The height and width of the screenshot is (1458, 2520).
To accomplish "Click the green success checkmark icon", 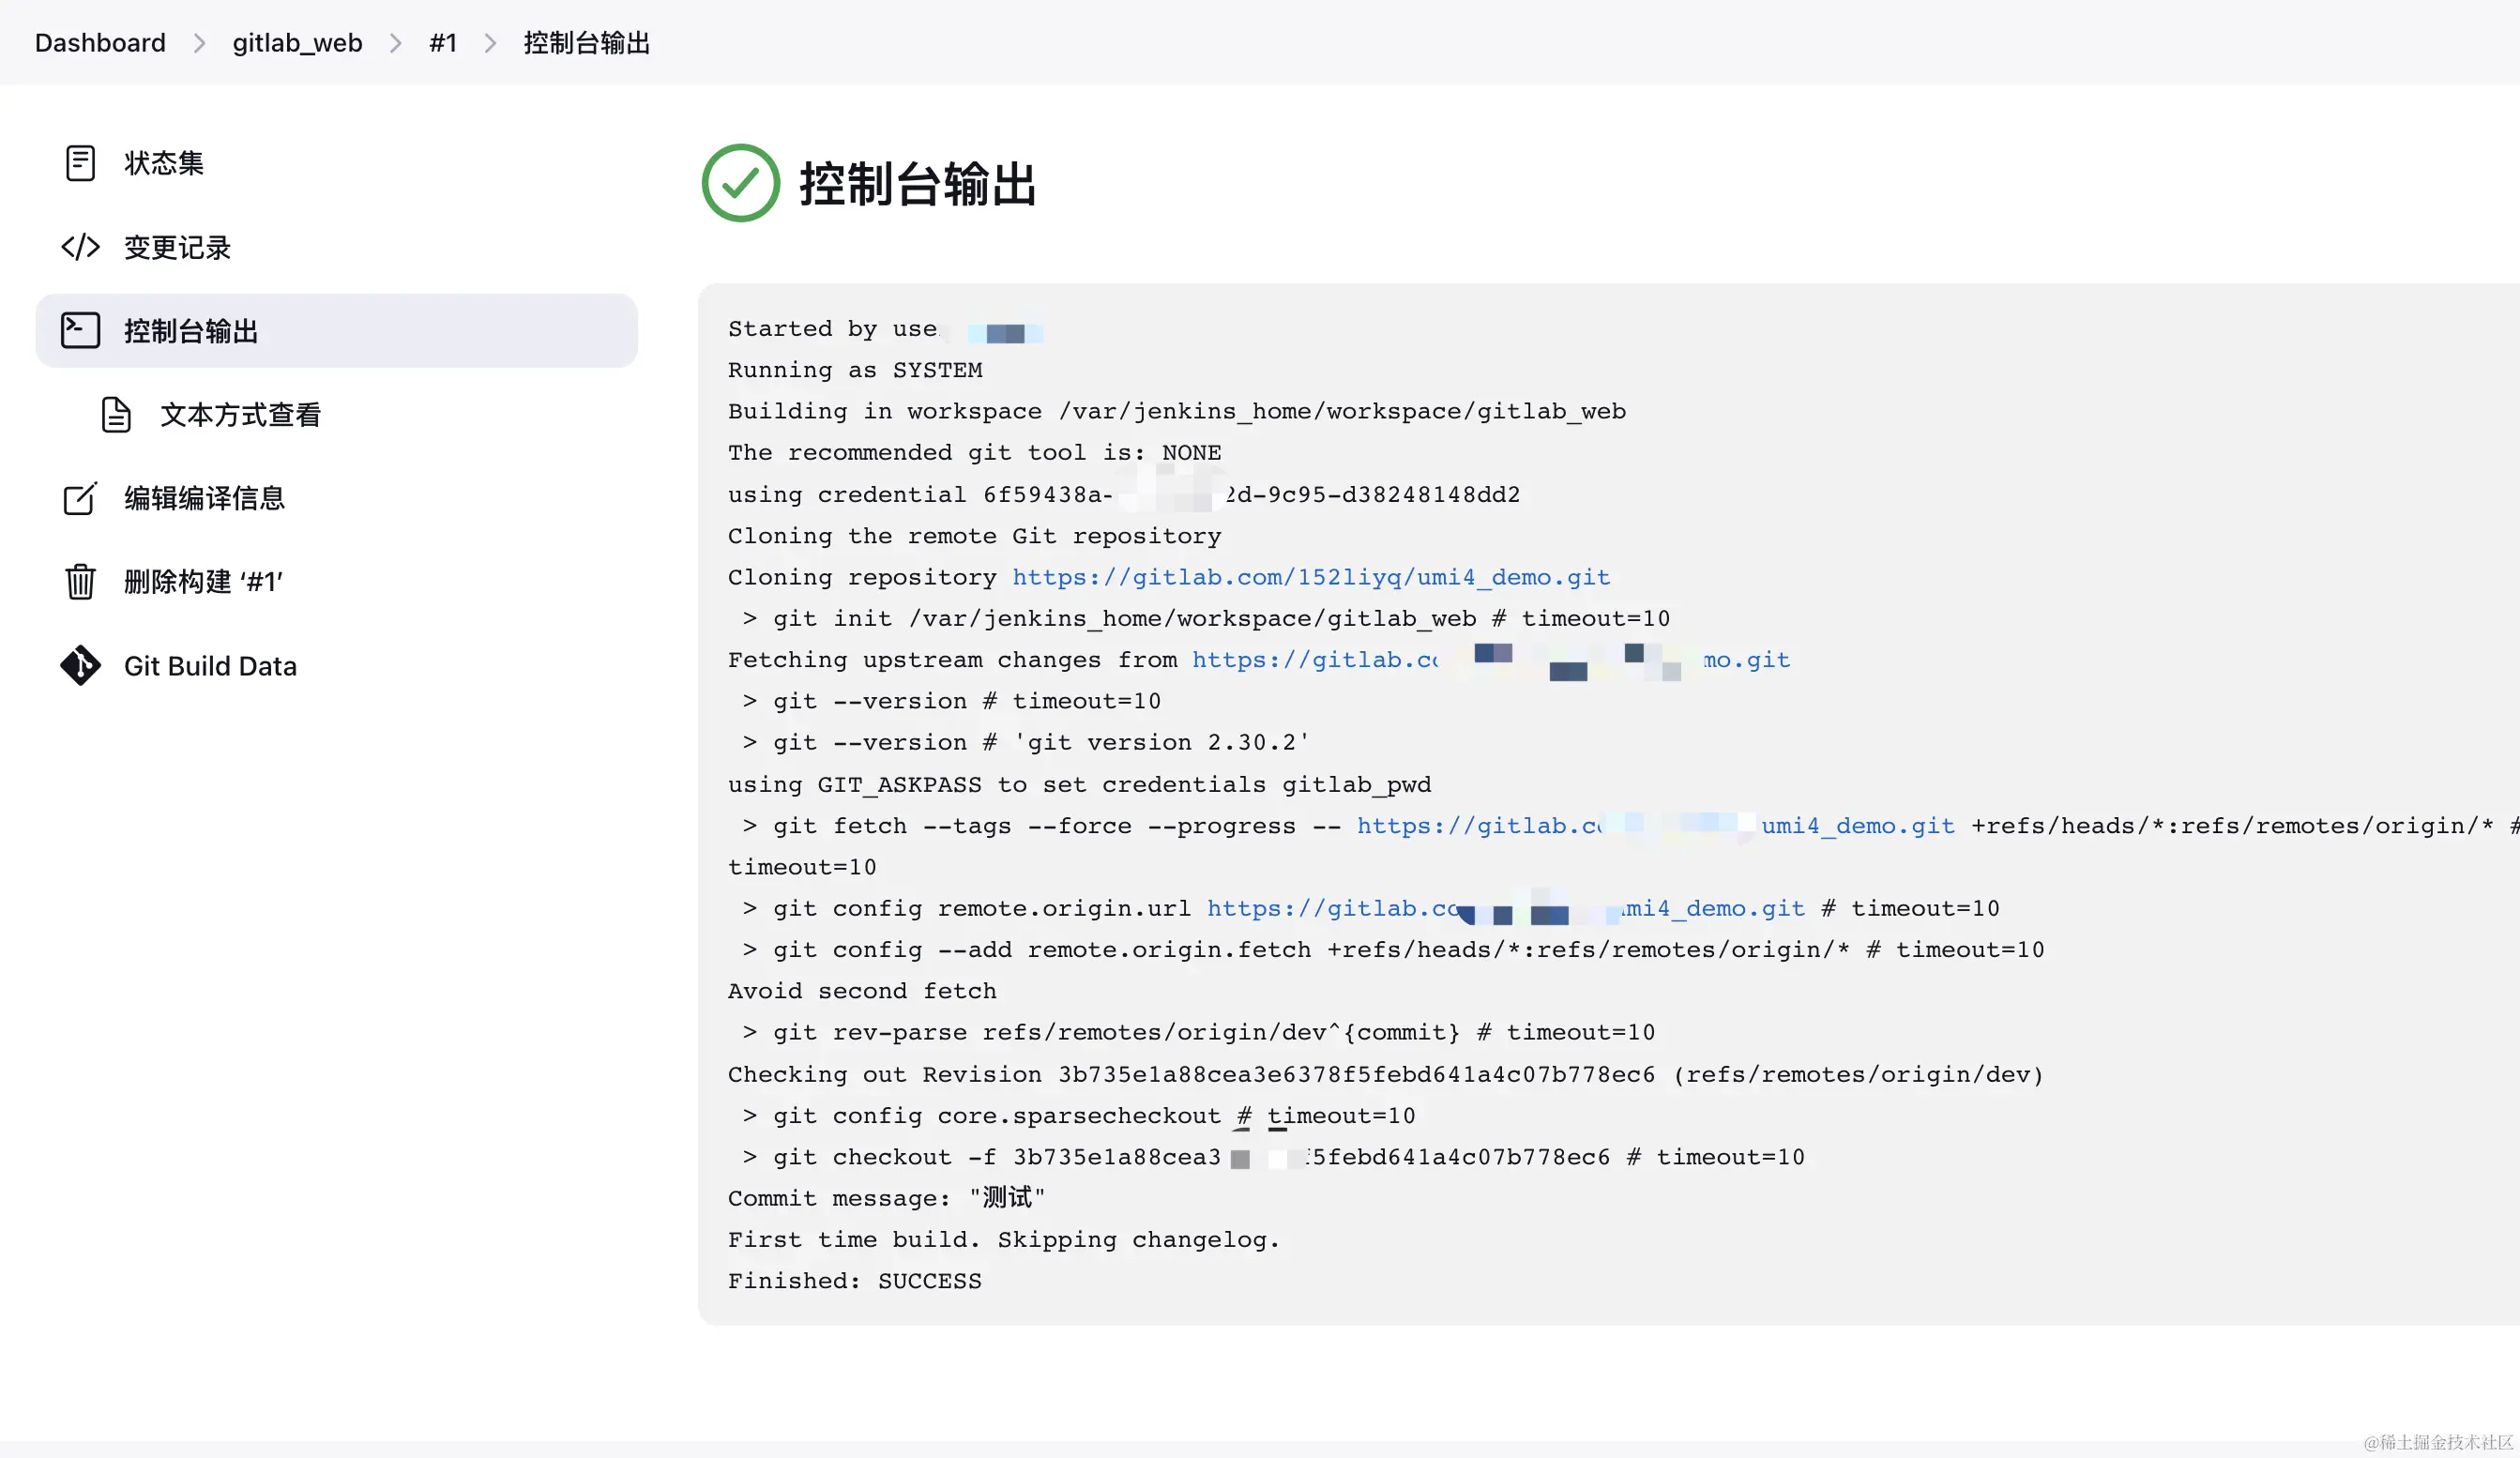I will point(740,183).
